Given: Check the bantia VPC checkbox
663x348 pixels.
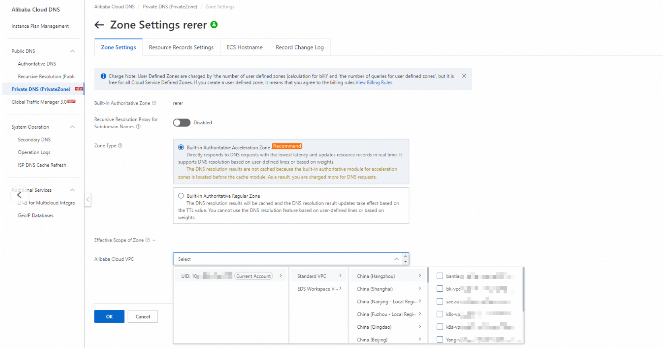Looking at the screenshot, I should pyautogui.click(x=440, y=276).
